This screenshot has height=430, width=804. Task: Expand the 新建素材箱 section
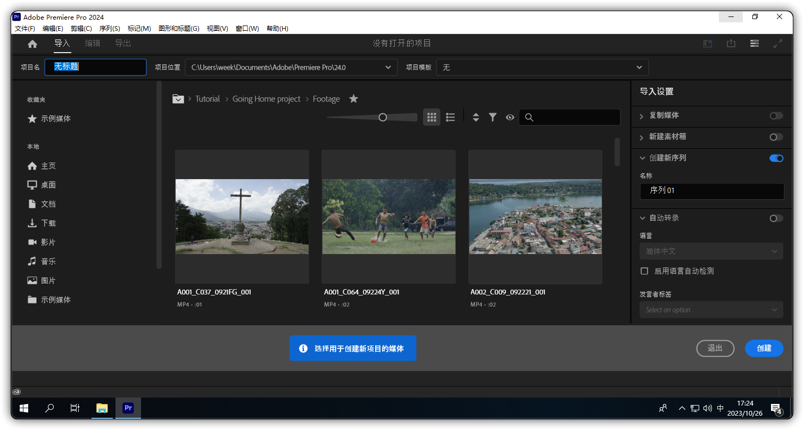tap(642, 137)
